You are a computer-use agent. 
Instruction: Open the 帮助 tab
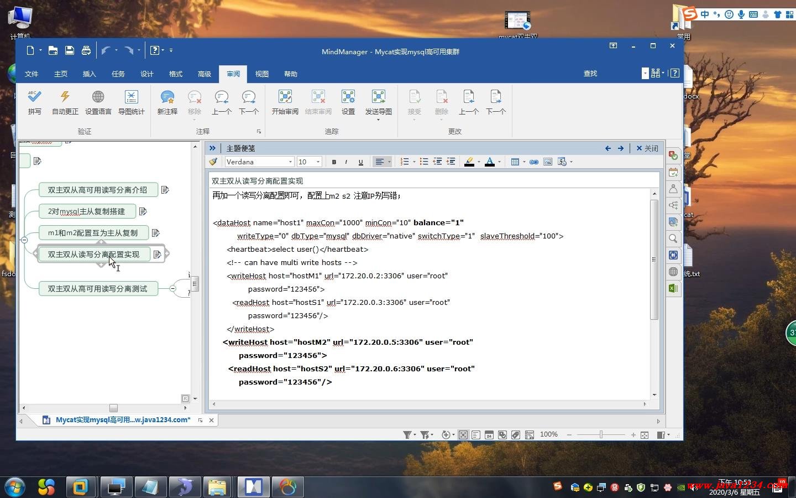291,74
